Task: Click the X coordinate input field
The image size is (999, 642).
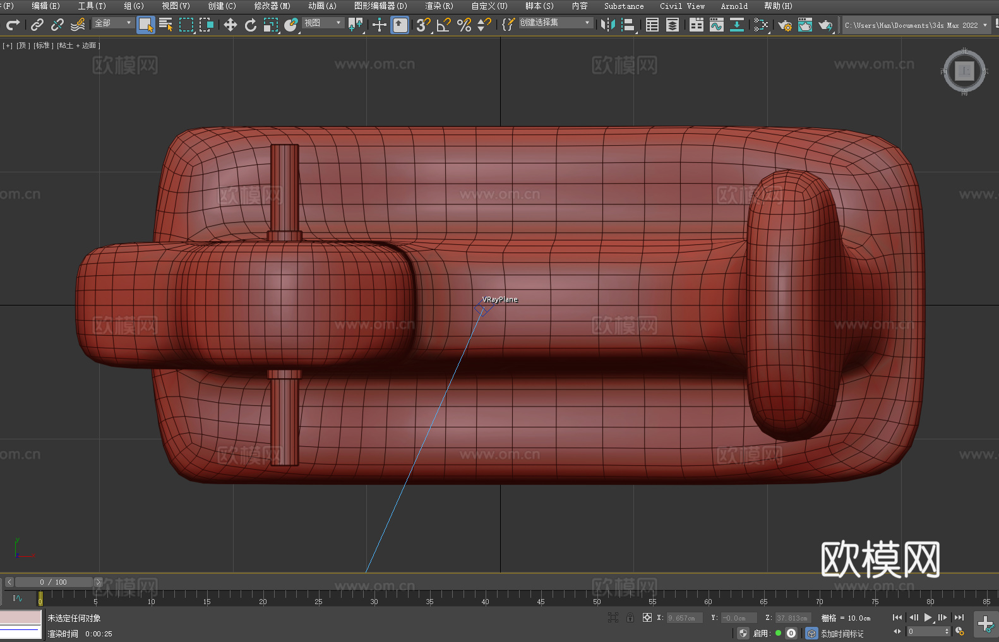Action: [x=684, y=618]
